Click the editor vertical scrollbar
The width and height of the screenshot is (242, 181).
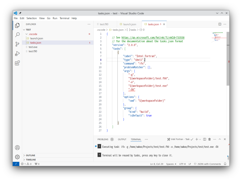(x=228, y=59)
